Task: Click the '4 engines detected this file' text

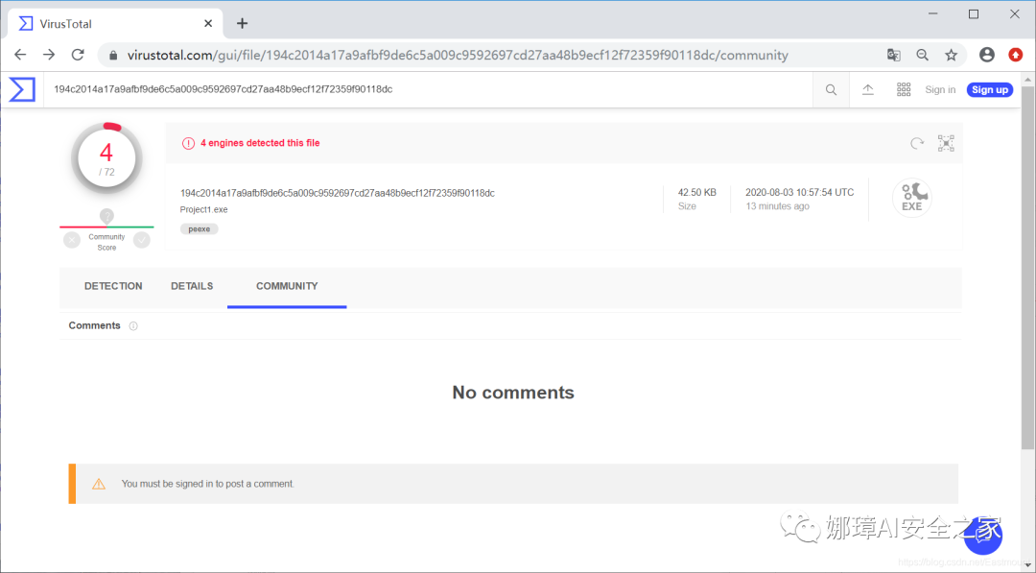Action: point(260,143)
